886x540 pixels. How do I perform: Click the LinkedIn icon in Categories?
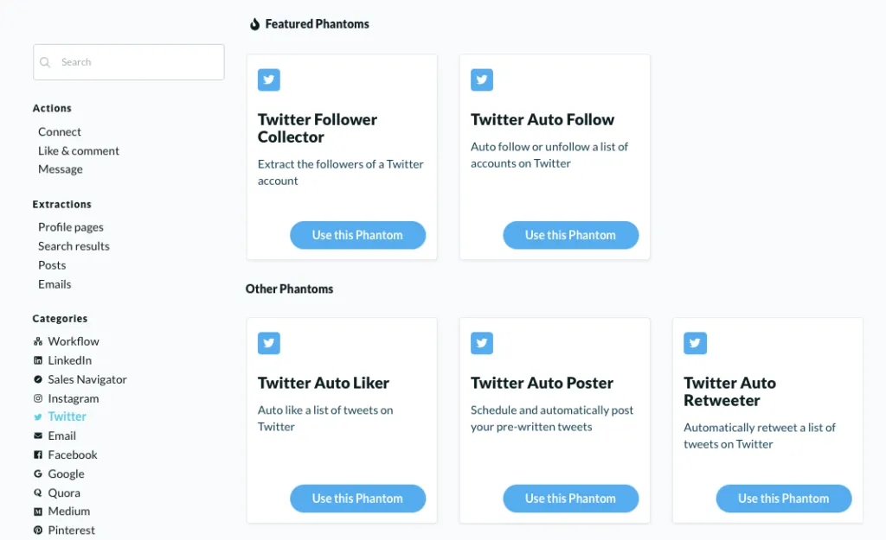38,360
